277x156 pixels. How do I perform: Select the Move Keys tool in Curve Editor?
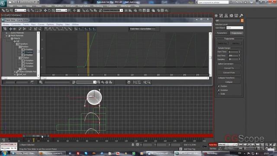(10, 29)
